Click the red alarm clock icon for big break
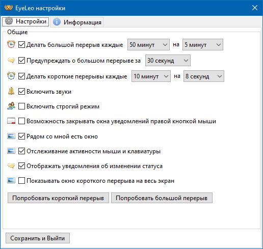This screenshot has height=249, width=263. click(11, 44)
